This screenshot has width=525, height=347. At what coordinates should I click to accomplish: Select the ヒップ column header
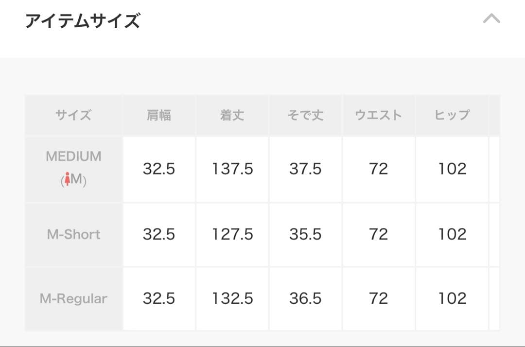452,115
